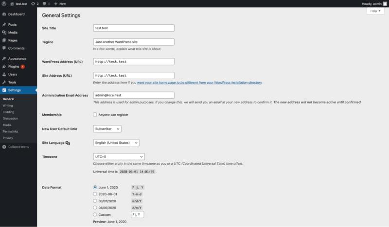389x227 pixels.
Task: Click the Dashboard icon in sidebar
Action: [4, 14]
